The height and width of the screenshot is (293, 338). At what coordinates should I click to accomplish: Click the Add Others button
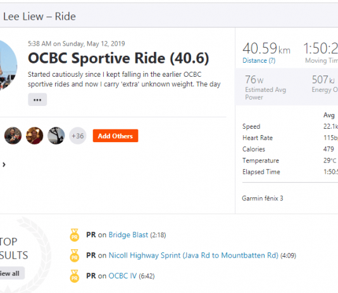click(x=115, y=136)
